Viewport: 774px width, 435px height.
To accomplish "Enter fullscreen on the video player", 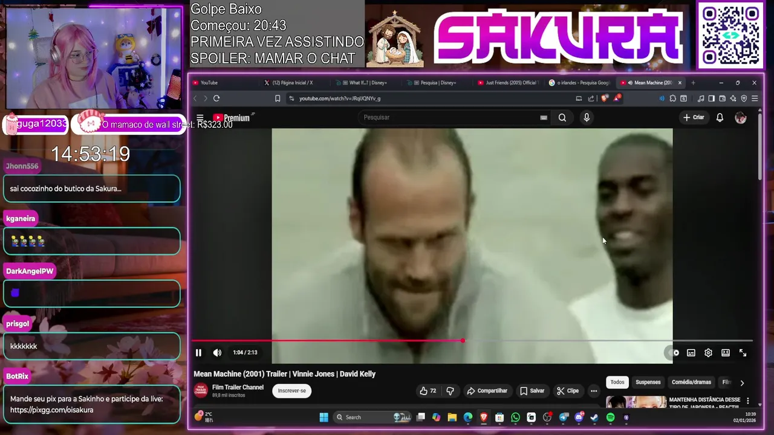I will pos(743,353).
